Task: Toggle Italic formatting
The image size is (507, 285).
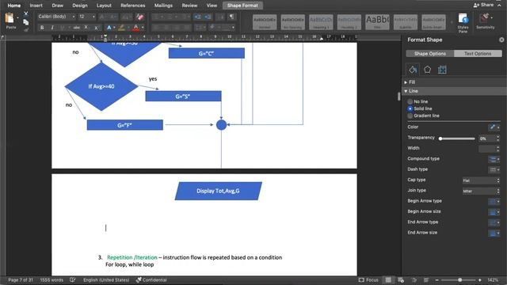Action: point(52,28)
